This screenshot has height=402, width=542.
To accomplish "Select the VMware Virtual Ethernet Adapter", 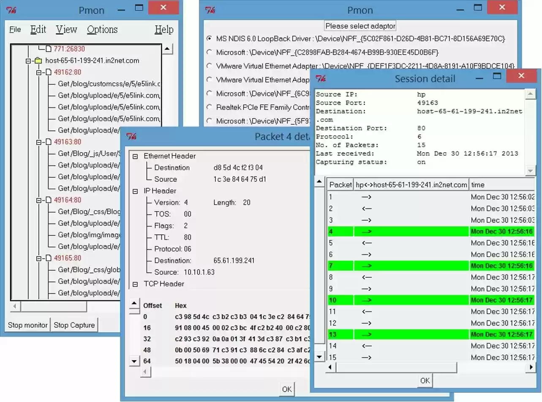I will pyautogui.click(x=210, y=66).
